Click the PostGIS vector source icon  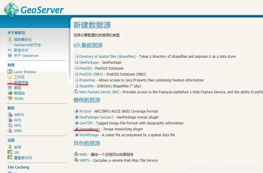76,68
